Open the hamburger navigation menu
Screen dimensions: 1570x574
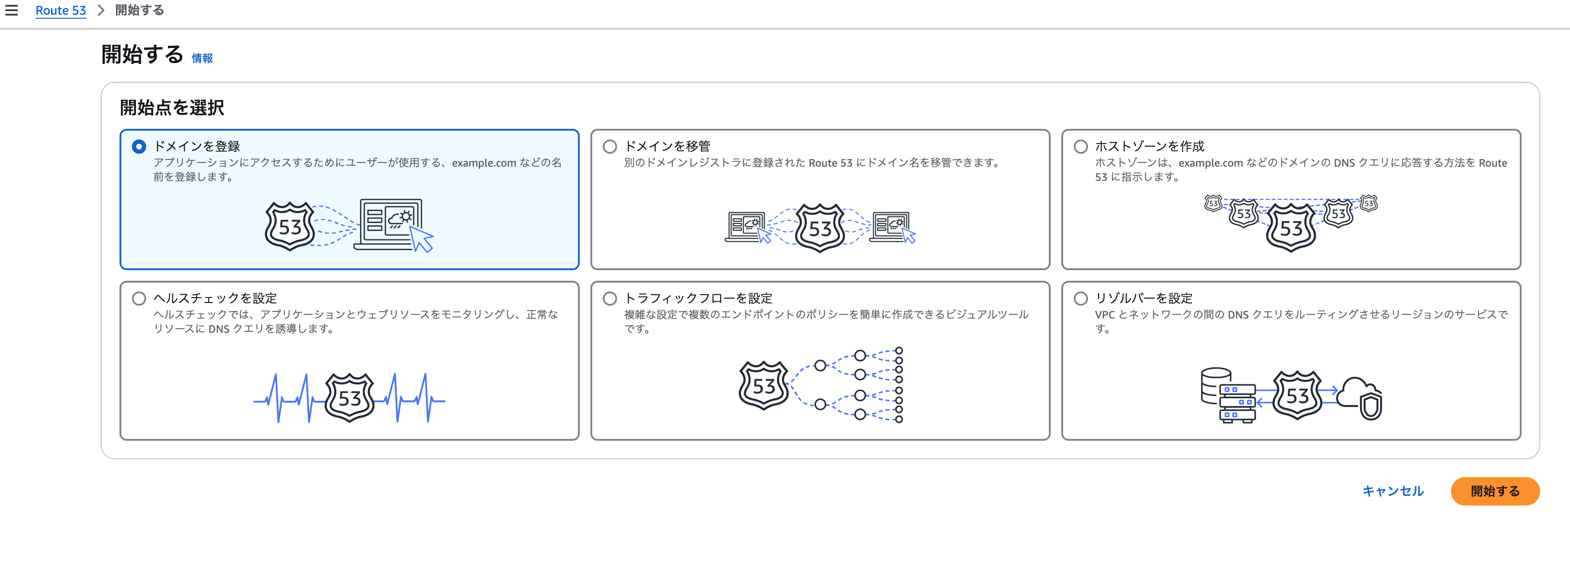coord(12,10)
